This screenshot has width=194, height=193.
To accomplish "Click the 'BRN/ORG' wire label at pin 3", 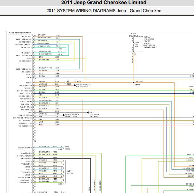I will tap(43, 87).
